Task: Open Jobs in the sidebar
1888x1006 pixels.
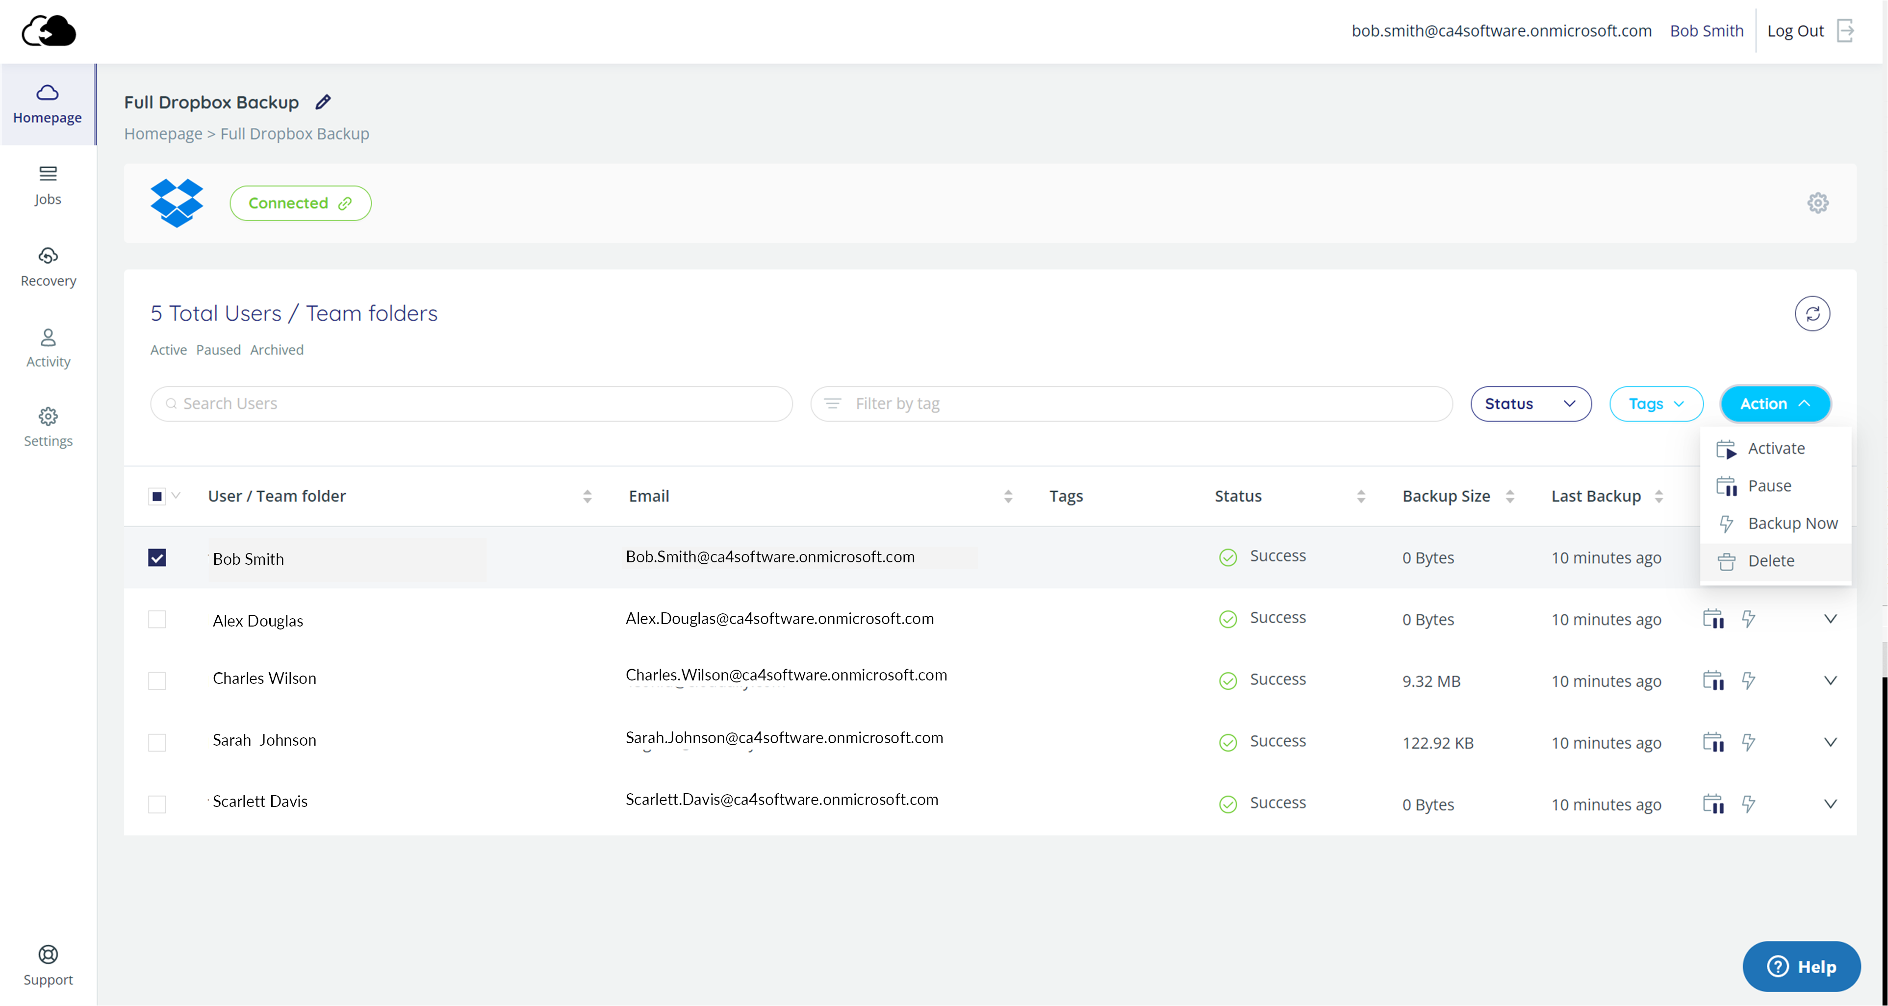Action: pos(49,185)
